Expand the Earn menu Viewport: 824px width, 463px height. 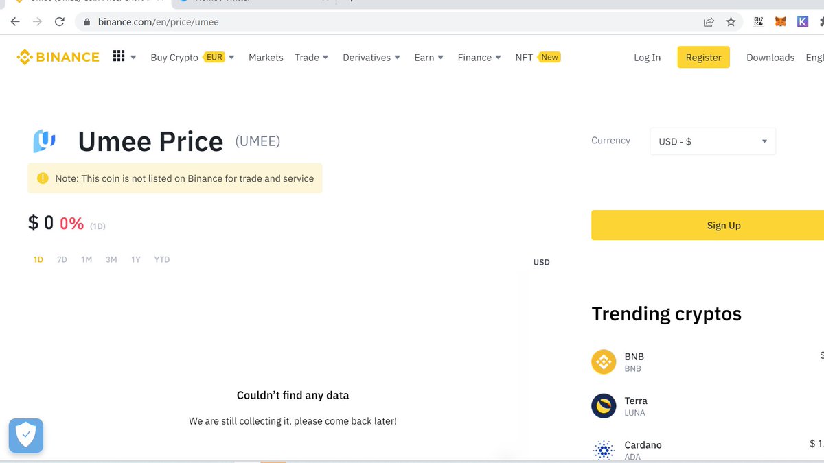(x=429, y=58)
